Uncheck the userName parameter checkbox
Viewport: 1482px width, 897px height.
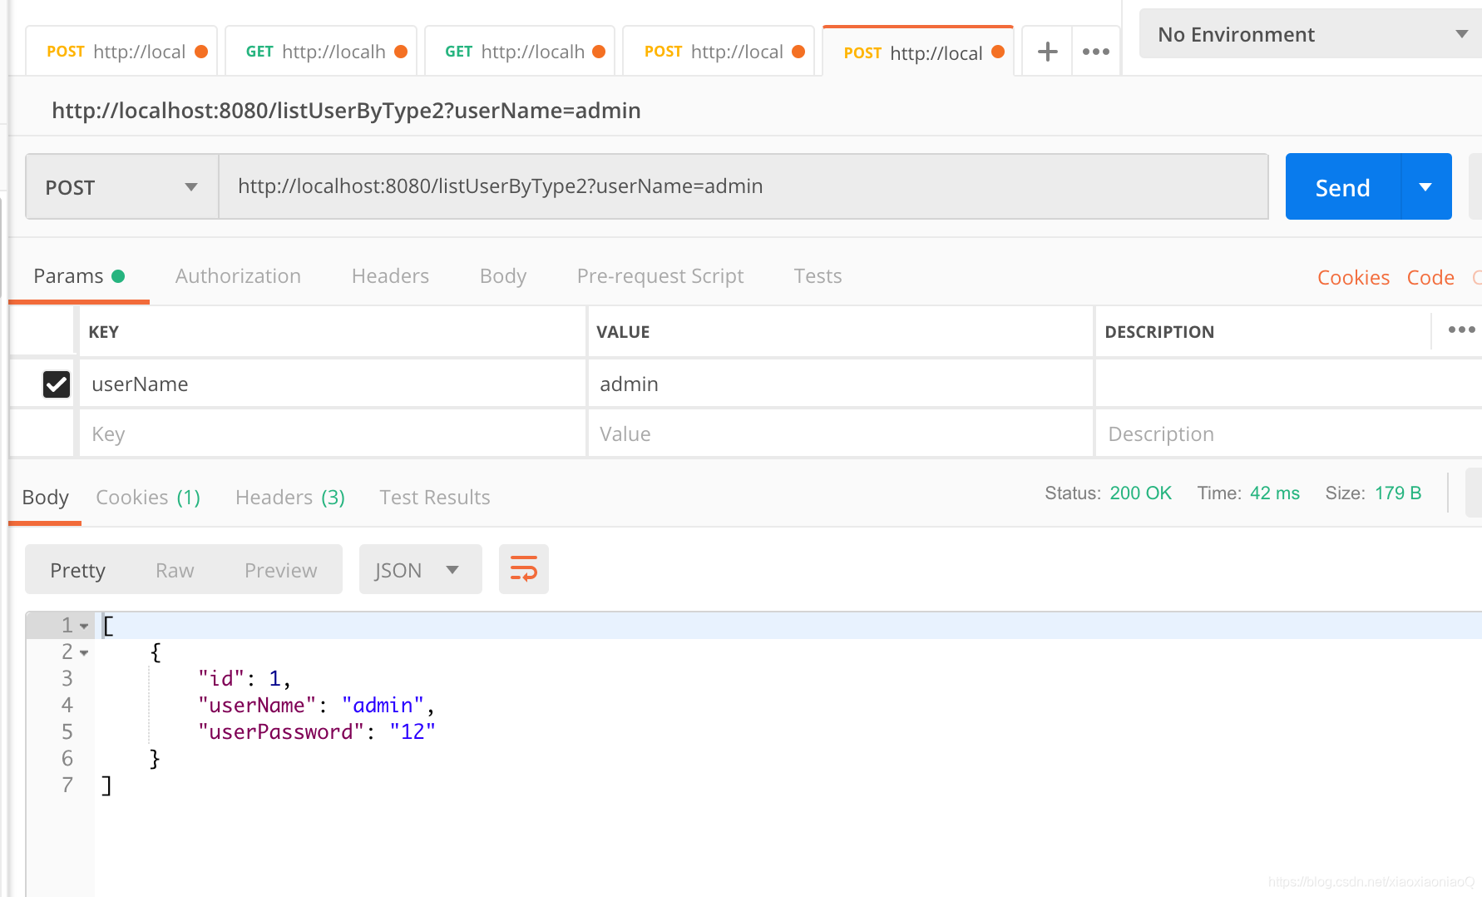(57, 384)
